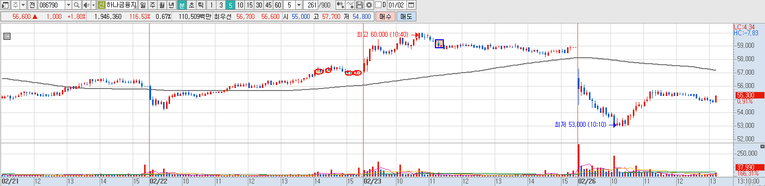Viewport: 765px width, 186px height.
Task: Select 년 yearly chart period
Action: point(171,5)
